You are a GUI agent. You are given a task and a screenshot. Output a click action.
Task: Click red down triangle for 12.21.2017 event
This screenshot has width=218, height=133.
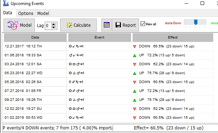(x=134, y=47)
